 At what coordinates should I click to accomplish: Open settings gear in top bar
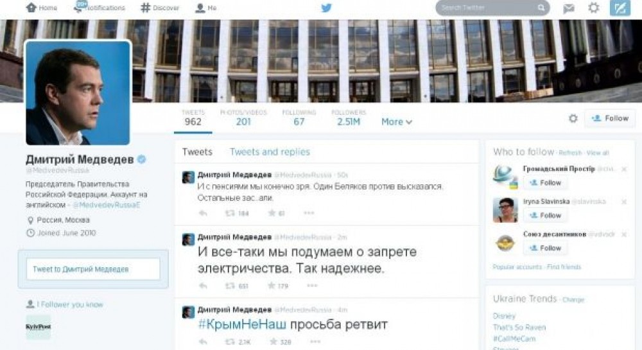coord(593,7)
